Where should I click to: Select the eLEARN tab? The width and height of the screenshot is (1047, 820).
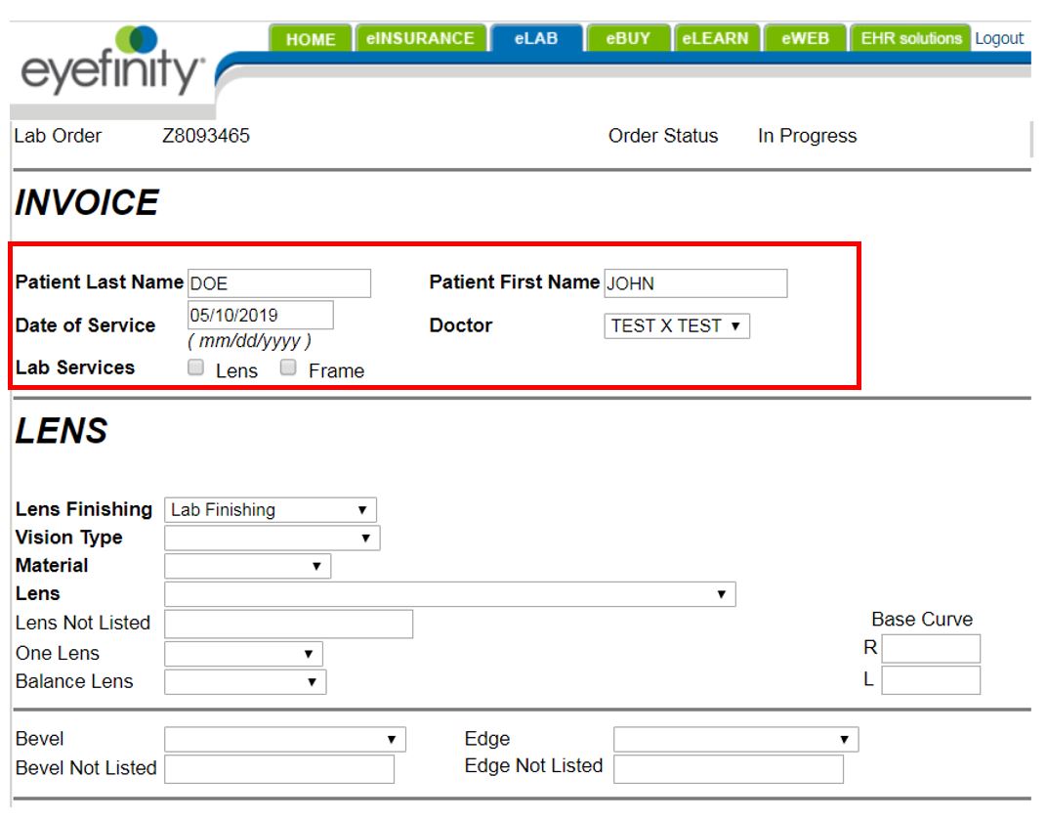[x=716, y=39]
